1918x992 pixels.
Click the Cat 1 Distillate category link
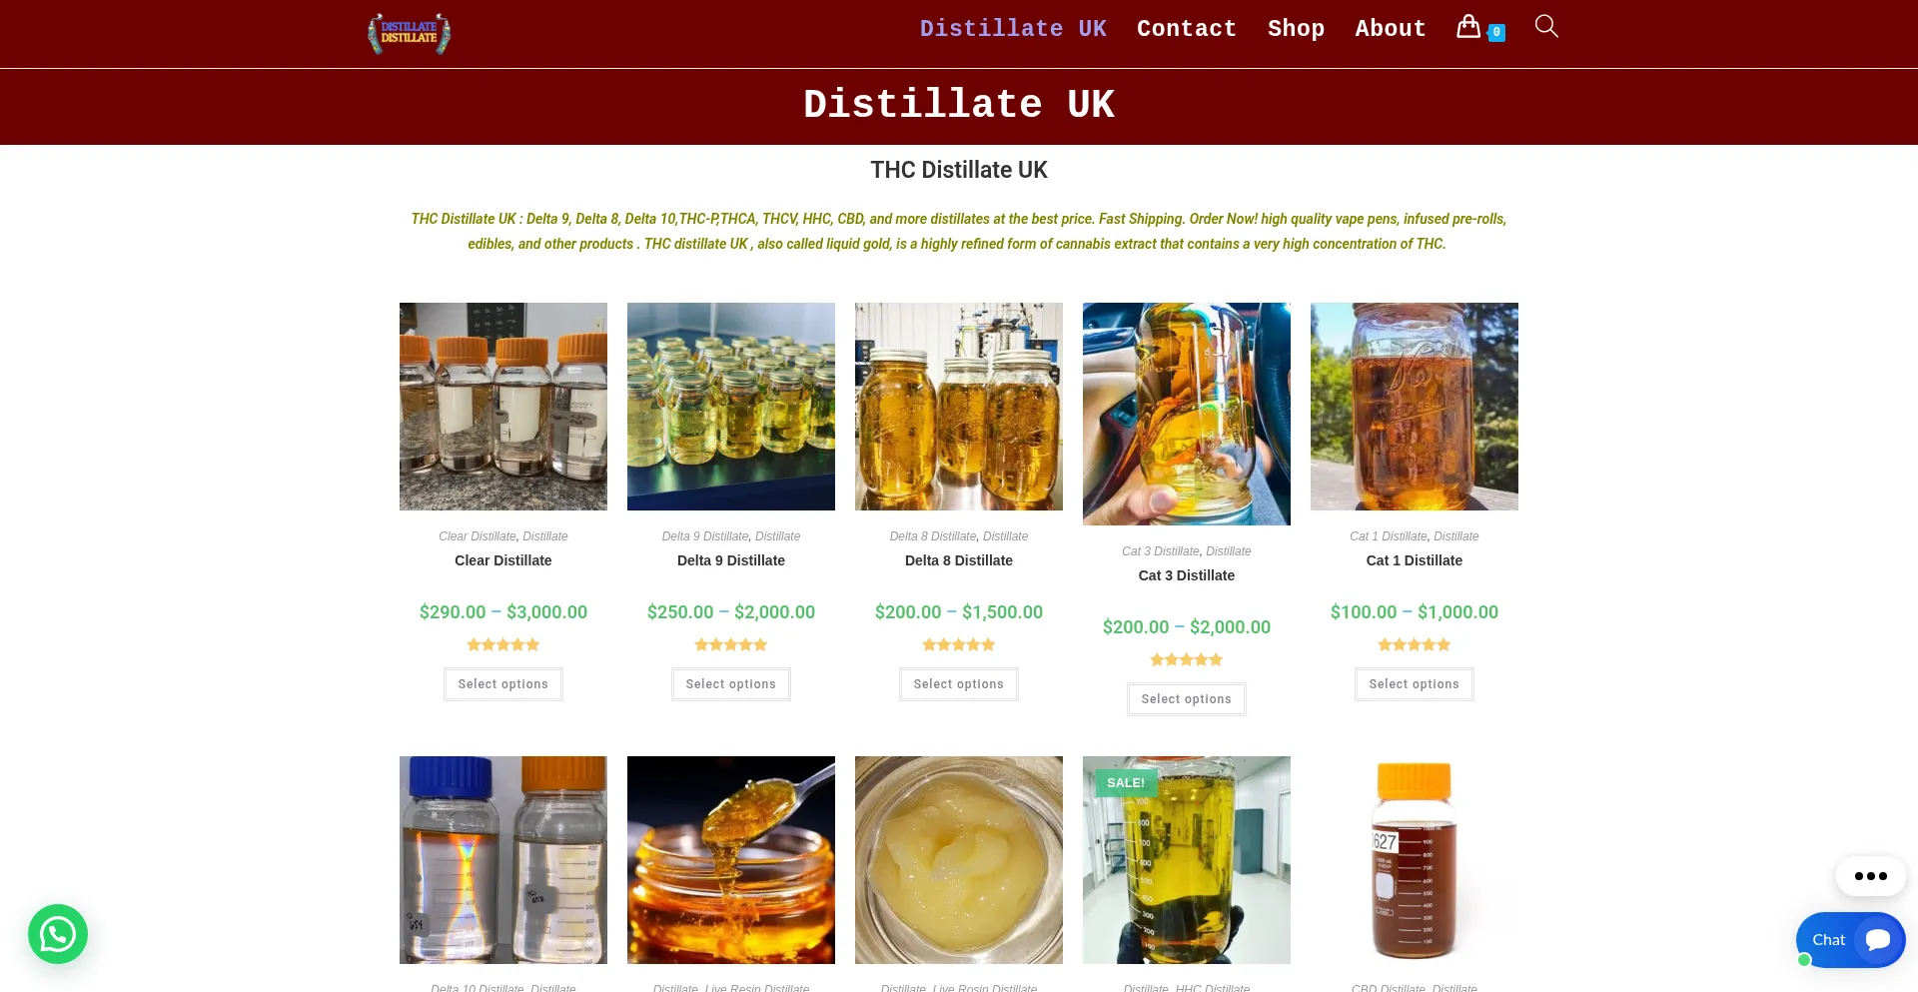coord(1388,536)
